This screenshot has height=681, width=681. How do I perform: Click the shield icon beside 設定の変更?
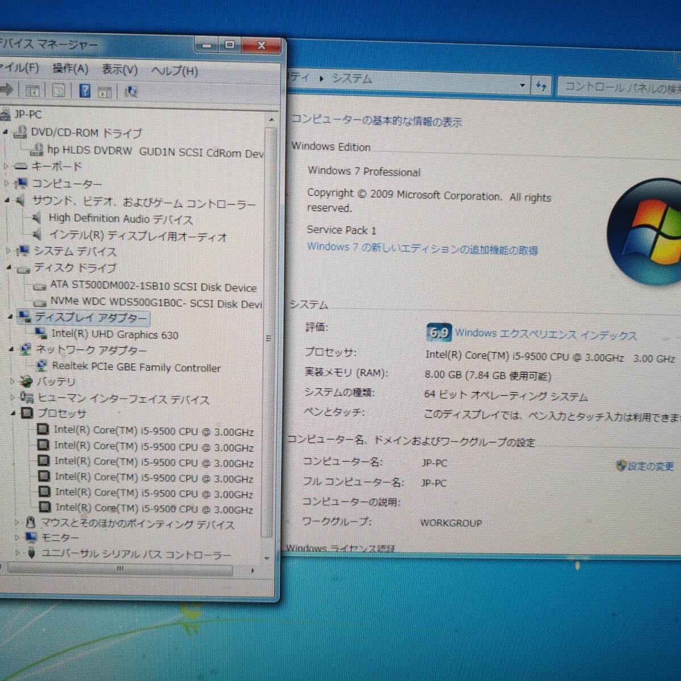pyautogui.click(x=621, y=466)
